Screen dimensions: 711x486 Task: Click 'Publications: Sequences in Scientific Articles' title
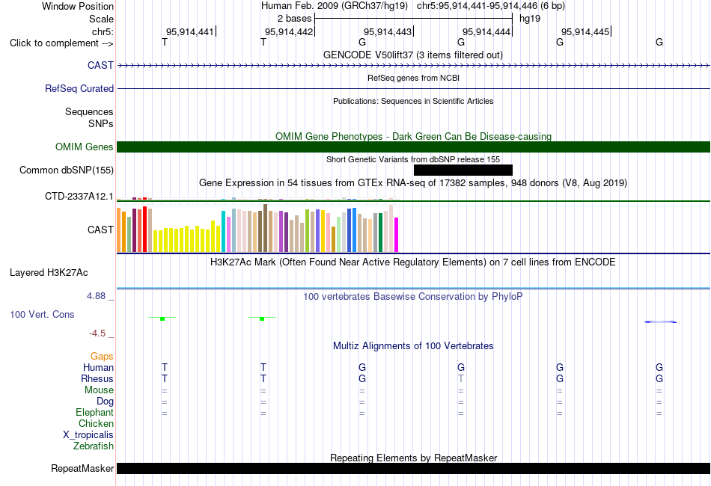[x=413, y=101]
